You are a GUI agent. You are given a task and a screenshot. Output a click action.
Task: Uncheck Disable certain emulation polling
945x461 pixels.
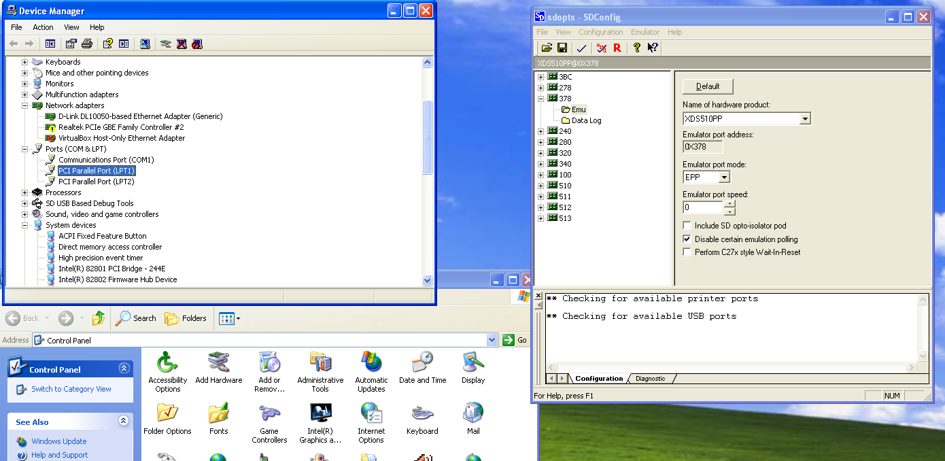[x=687, y=239]
